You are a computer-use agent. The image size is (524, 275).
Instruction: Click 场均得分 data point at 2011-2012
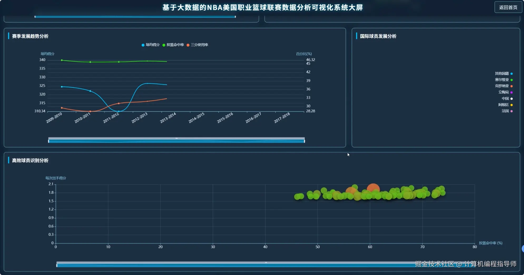tap(119, 111)
